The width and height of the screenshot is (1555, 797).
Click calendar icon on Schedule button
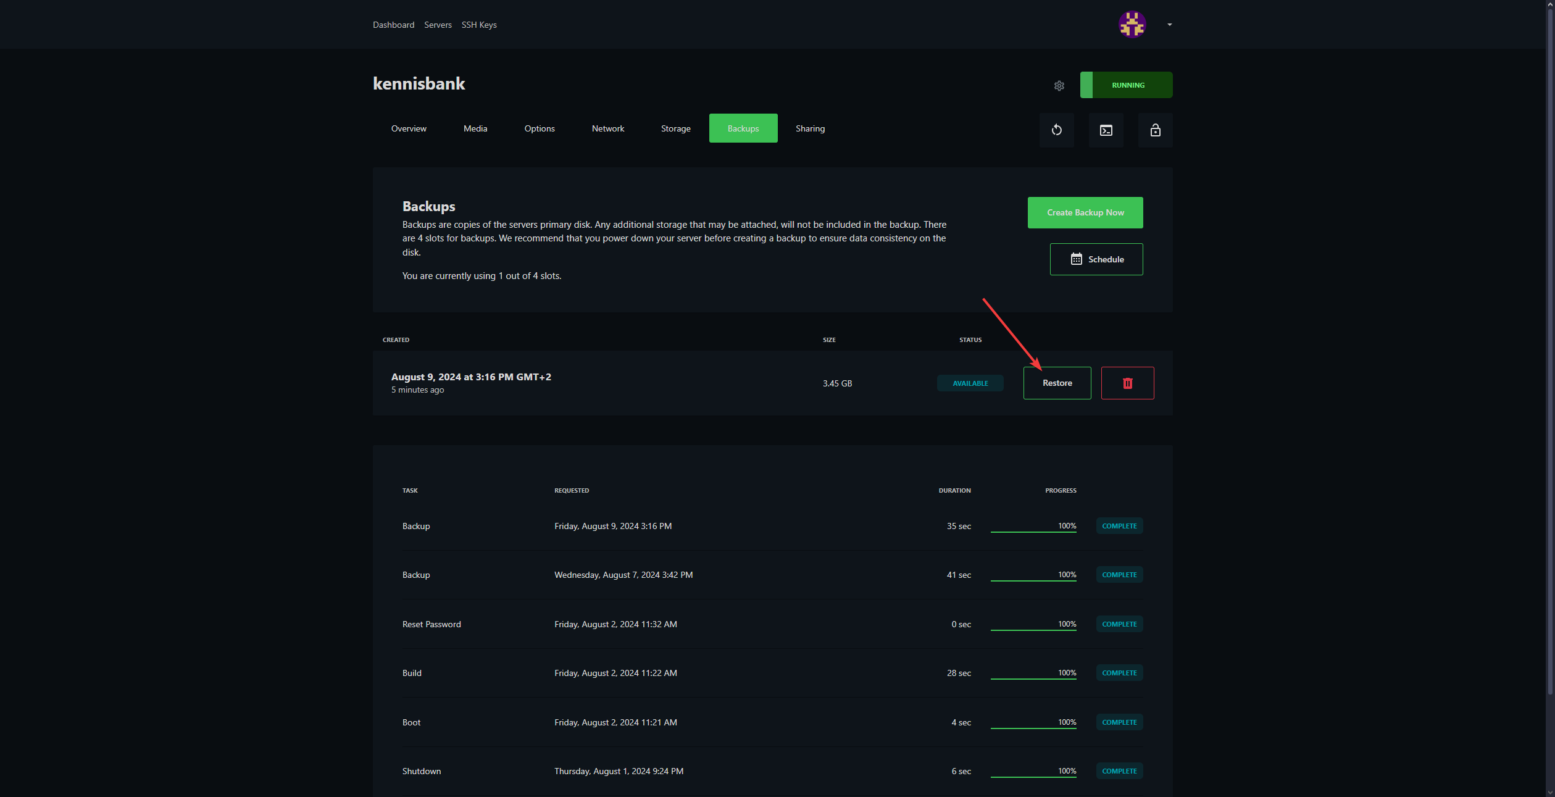(x=1076, y=259)
